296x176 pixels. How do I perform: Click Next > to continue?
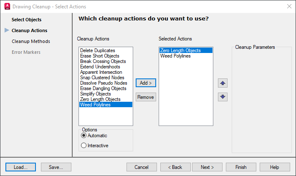(x=207, y=167)
